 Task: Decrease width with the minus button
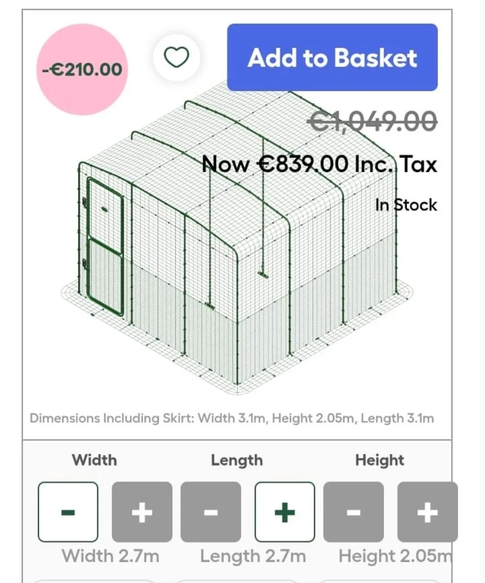tap(68, 512)
